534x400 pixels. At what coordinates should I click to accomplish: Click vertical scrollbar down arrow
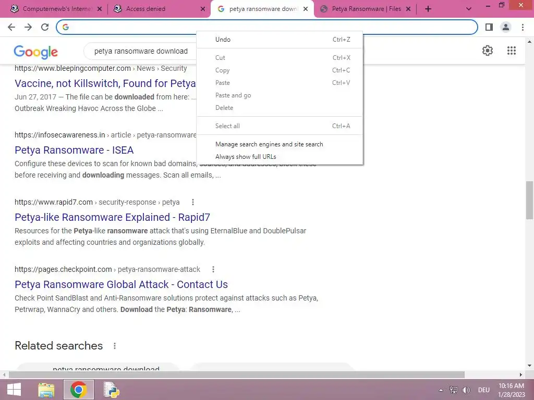pyautogui.click(x=529, y=366)
